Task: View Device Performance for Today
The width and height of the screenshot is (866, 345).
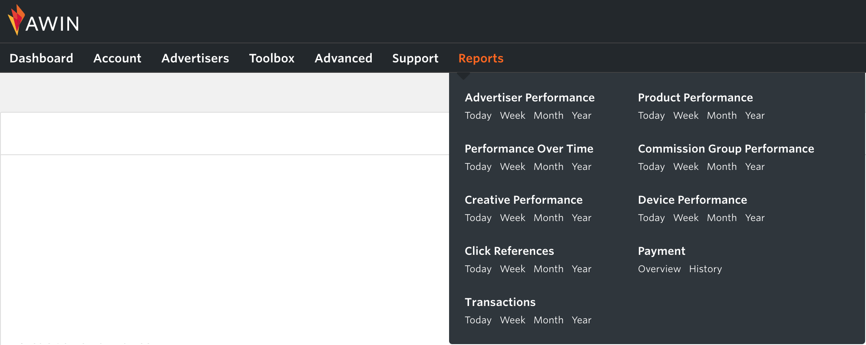Action: click(x=651, y=218)
